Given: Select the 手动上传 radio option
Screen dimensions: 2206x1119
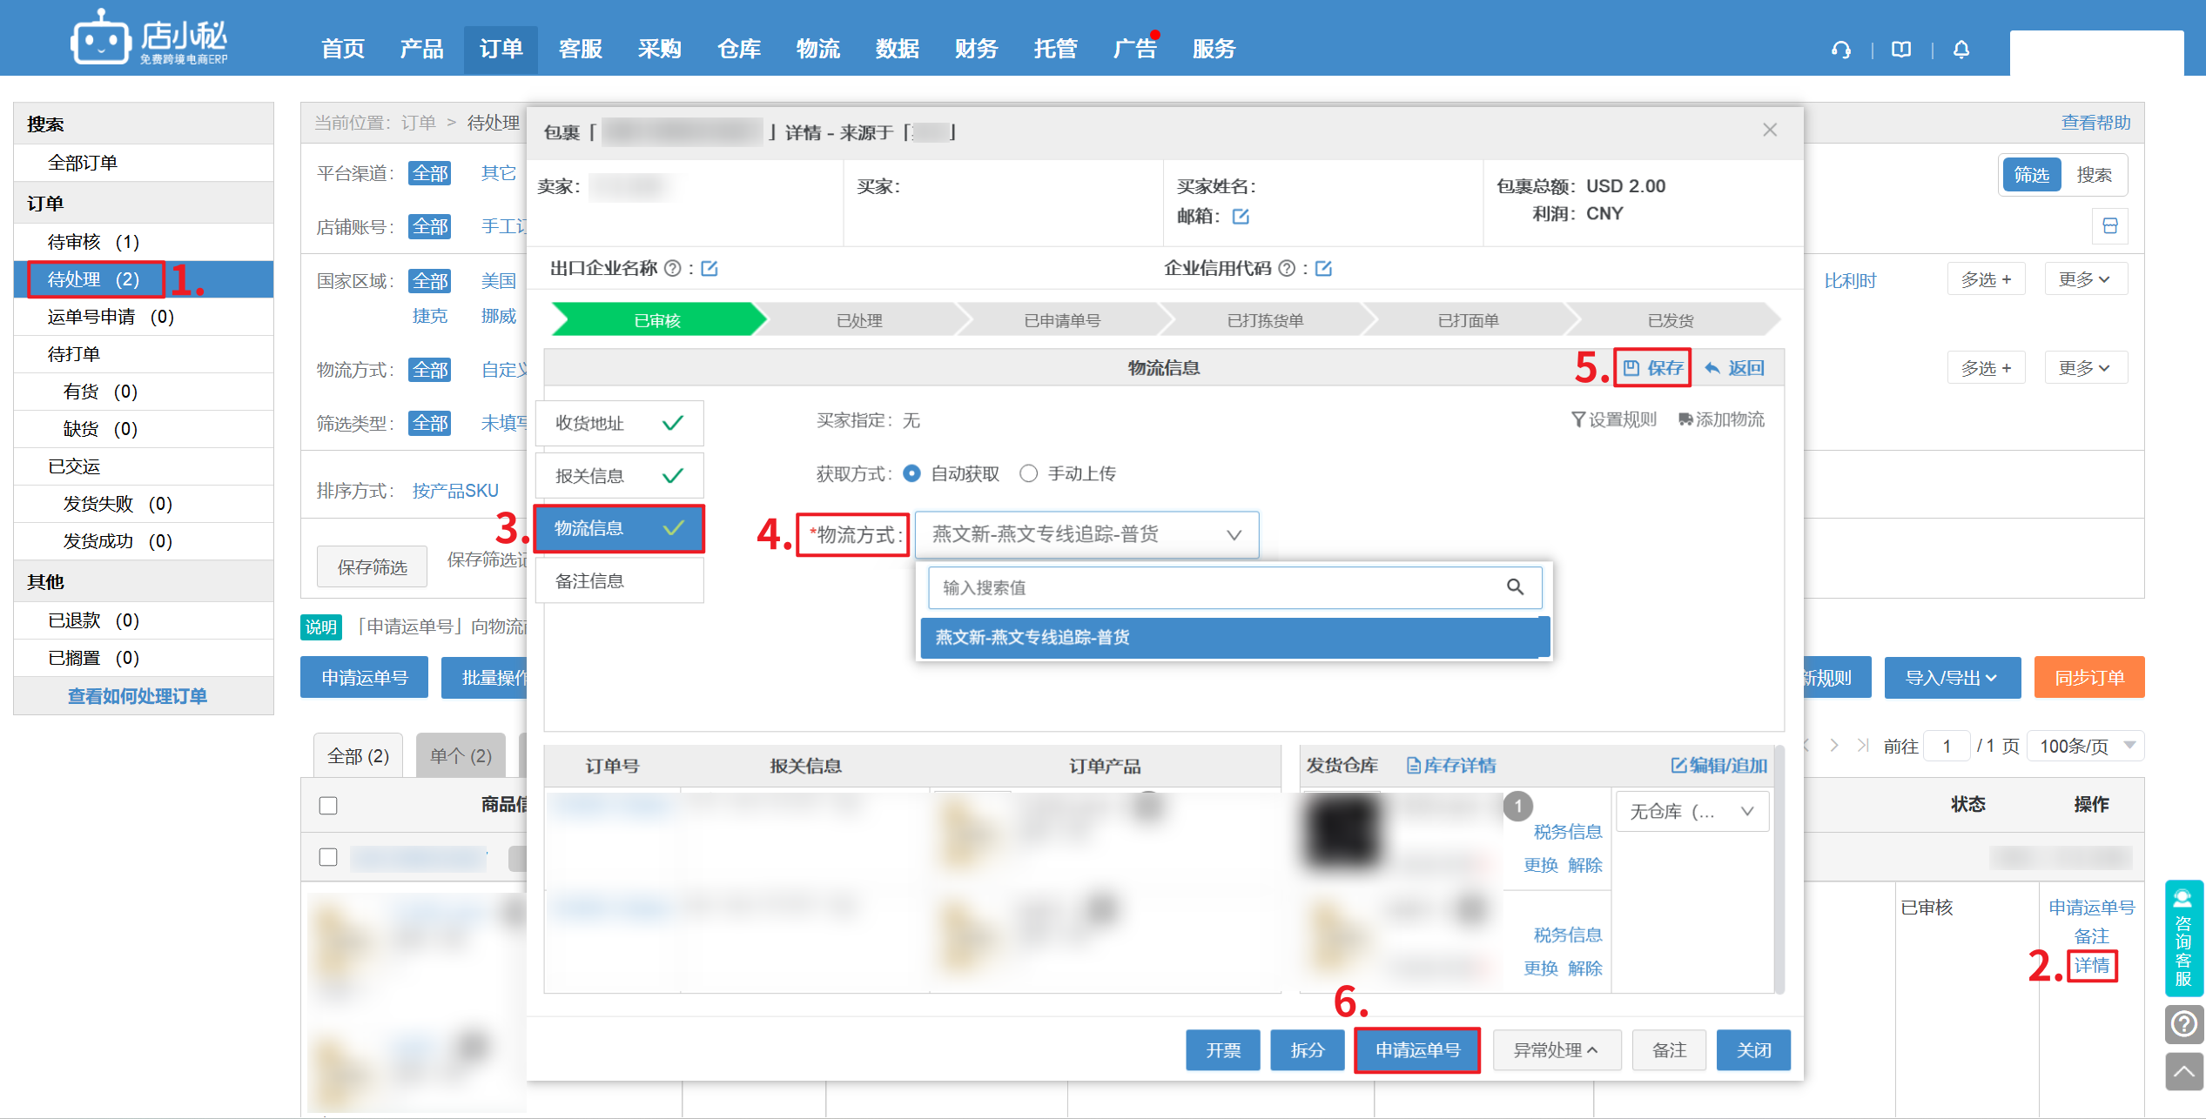Looking at the screenshot, I should click(x=1028, y=473).
